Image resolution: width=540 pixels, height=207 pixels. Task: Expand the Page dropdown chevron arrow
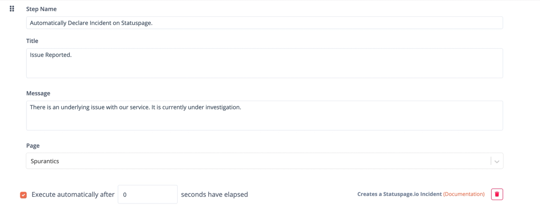pyautogui.click(x=497, y=161)
